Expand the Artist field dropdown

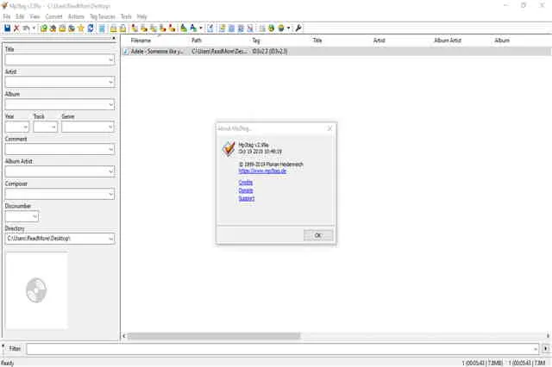click(x=110, y=82)
